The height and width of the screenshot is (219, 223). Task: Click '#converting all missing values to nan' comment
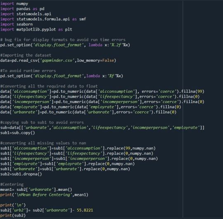43,143
